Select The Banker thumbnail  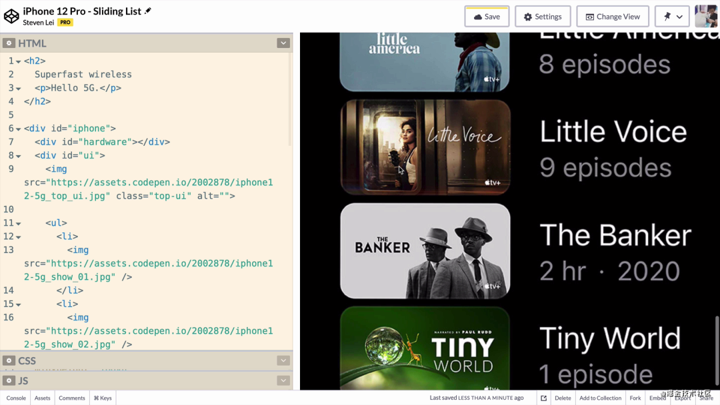point(425,251)
